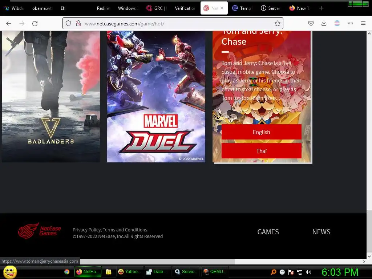This screenshot has height=279, width=372.
Task: Open the Marvel Duel game card
Action: [156, 97]
